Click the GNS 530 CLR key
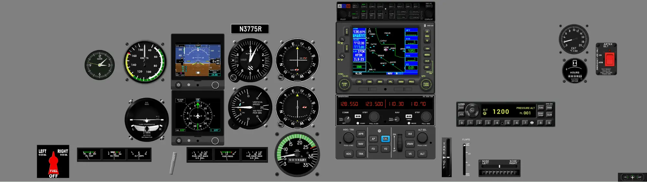647x182 pixels. coord(427,61)
